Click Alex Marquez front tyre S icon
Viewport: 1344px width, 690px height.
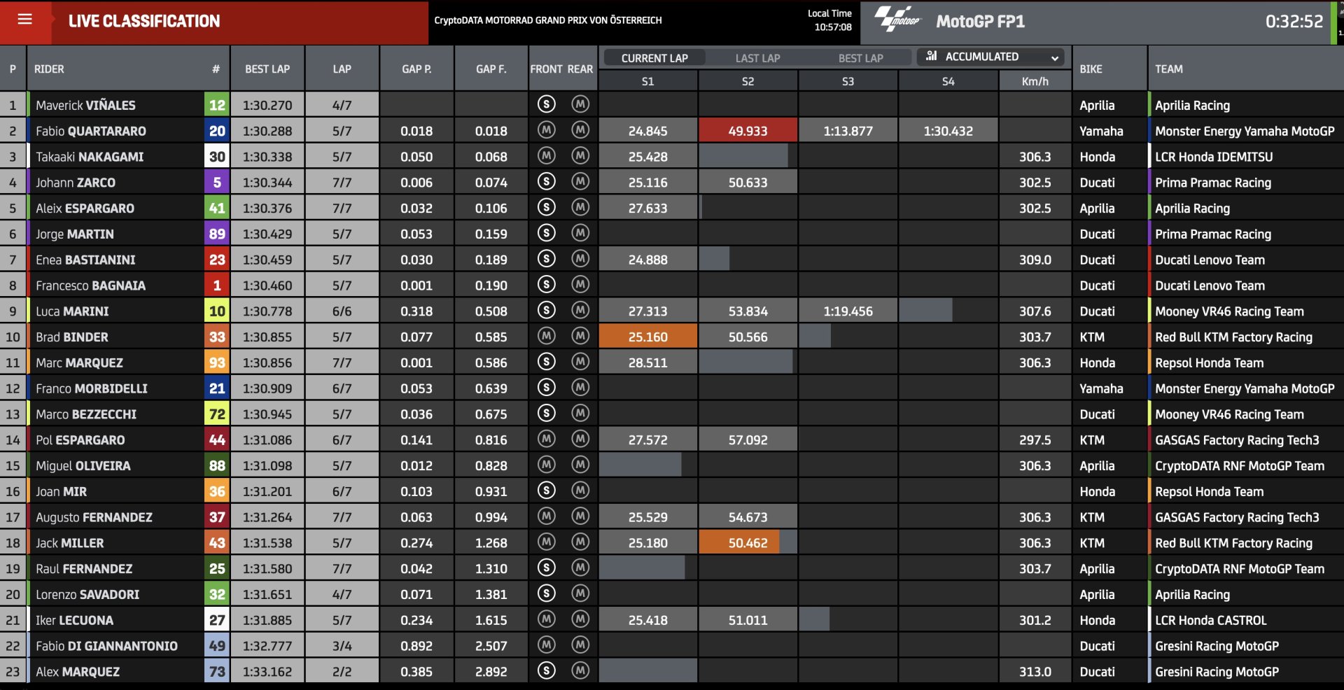click(547, 670)
